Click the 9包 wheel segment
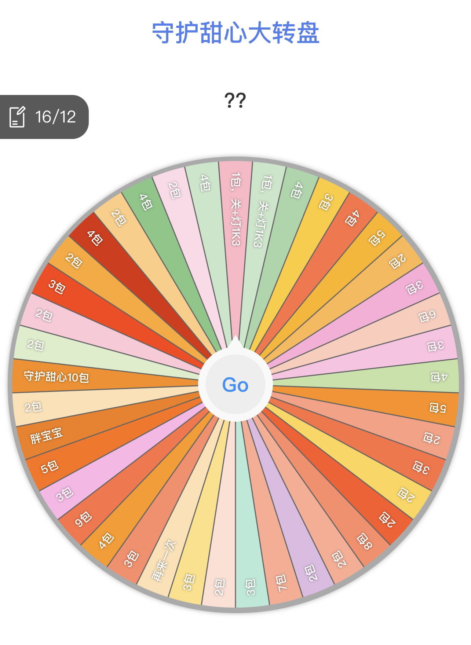Screen dimensions: 471x645 point(83,518)
